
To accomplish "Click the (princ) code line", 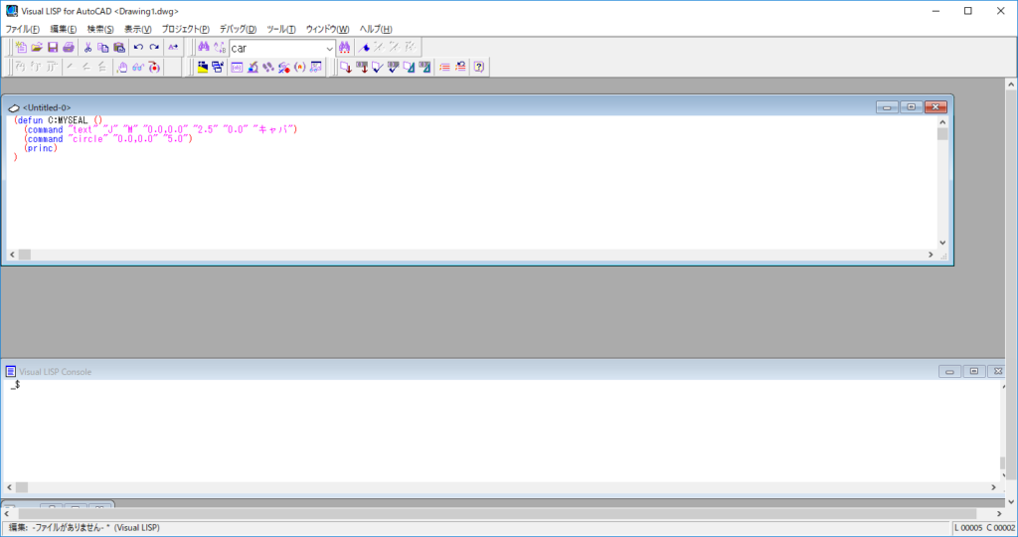I will tap(41, 148).
